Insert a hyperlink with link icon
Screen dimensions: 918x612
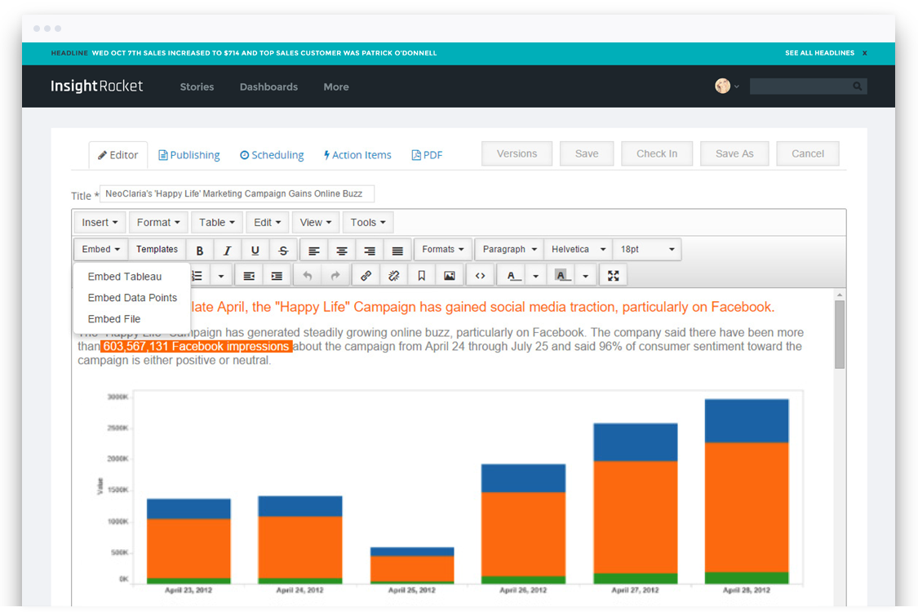366,275
